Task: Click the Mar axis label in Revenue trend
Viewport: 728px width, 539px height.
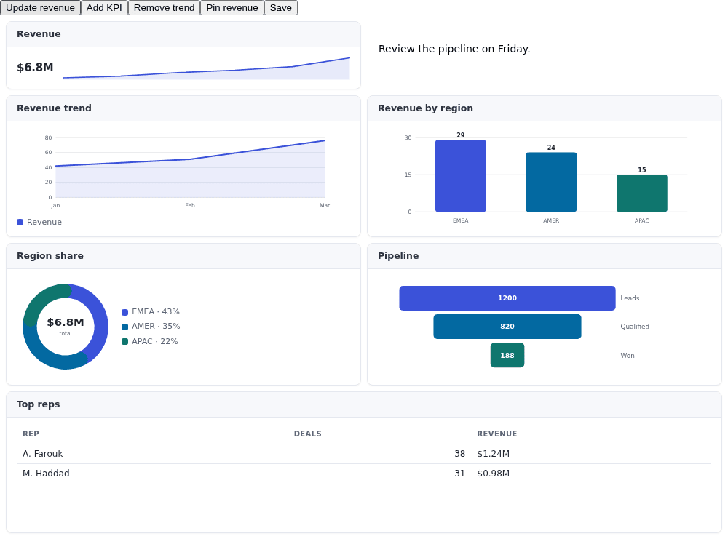Action: click(x=325, y=205)
